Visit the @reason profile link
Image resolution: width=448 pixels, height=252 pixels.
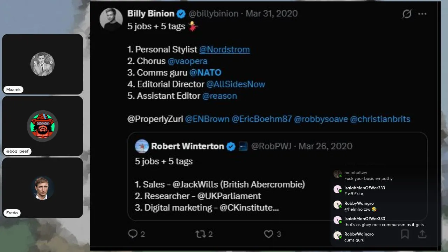tap(219, 96)
